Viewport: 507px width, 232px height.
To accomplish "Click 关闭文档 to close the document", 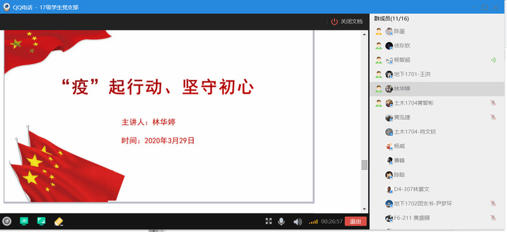I will [x=347, y=22].
